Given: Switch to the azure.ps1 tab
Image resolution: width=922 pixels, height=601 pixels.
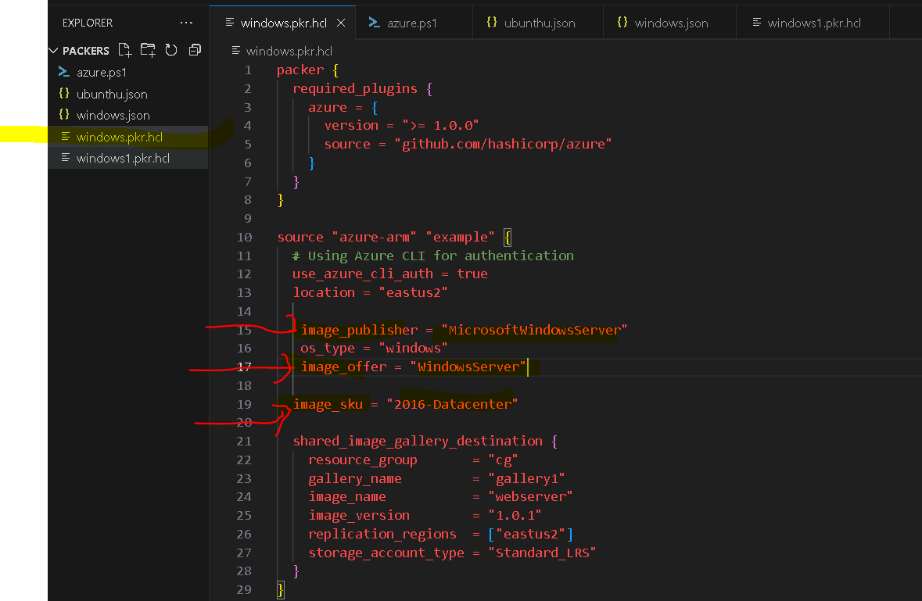Looking at the screenshot, I should 414,23.
